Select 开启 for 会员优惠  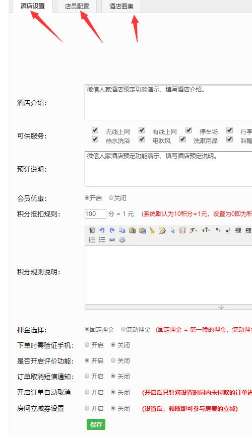pyautogui.click(x=87, y=198)
